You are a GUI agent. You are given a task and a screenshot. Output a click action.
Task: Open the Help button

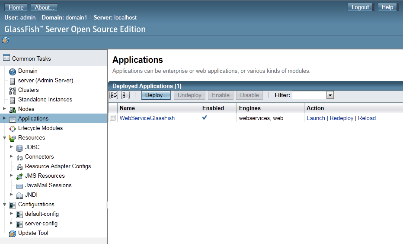pos(387,7)
